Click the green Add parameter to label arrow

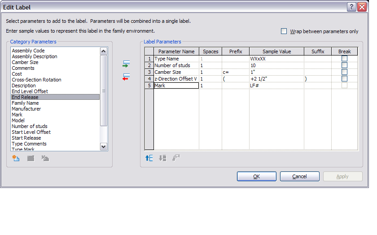tap(126, 64)
